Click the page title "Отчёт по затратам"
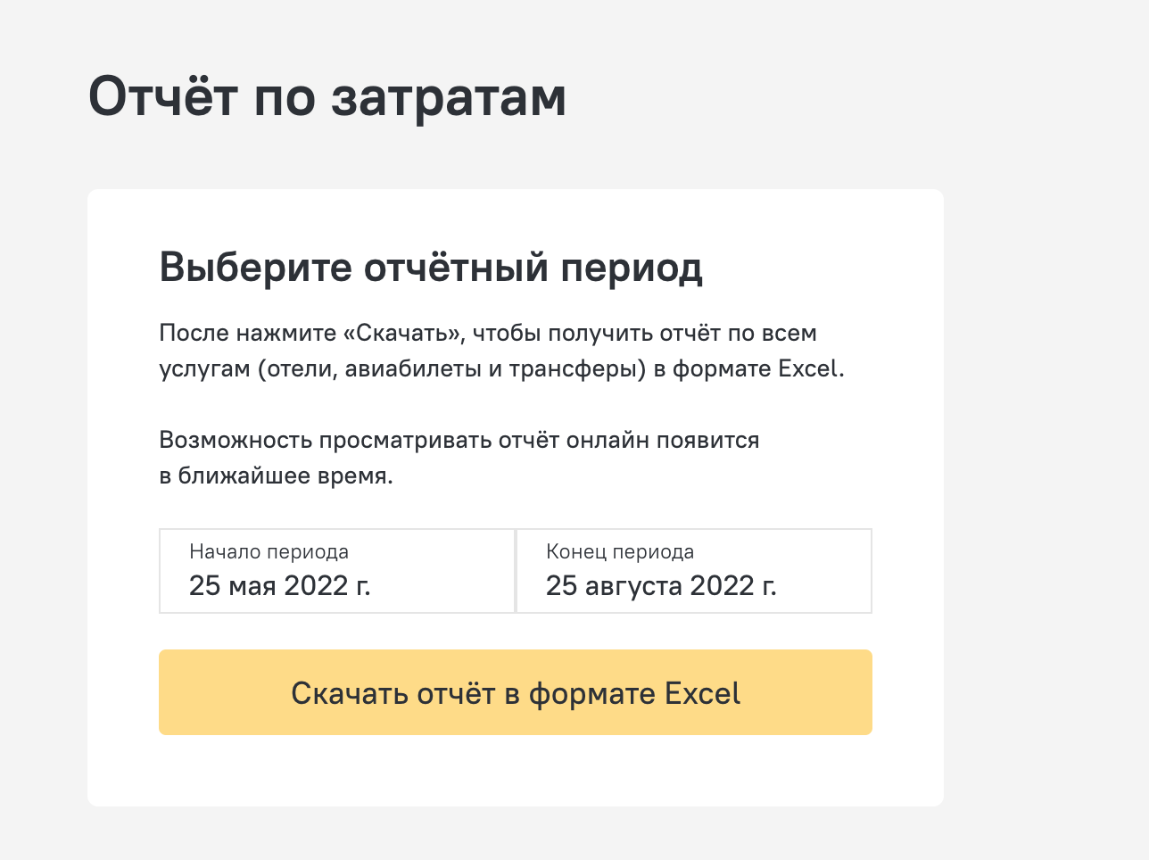The height and width of the screenshot is (860, 1149). click(x=327, y=96)
